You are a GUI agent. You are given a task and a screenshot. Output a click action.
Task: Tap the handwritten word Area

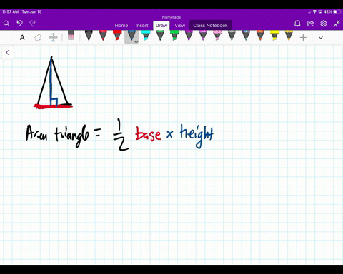click(36, 133)
